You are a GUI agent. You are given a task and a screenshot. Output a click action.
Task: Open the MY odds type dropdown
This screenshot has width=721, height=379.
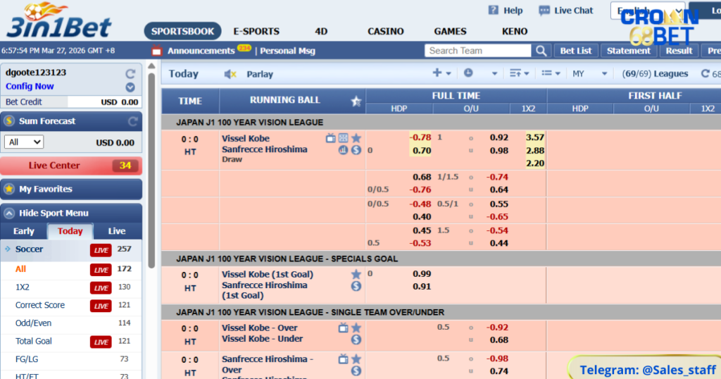coord(590,73)
